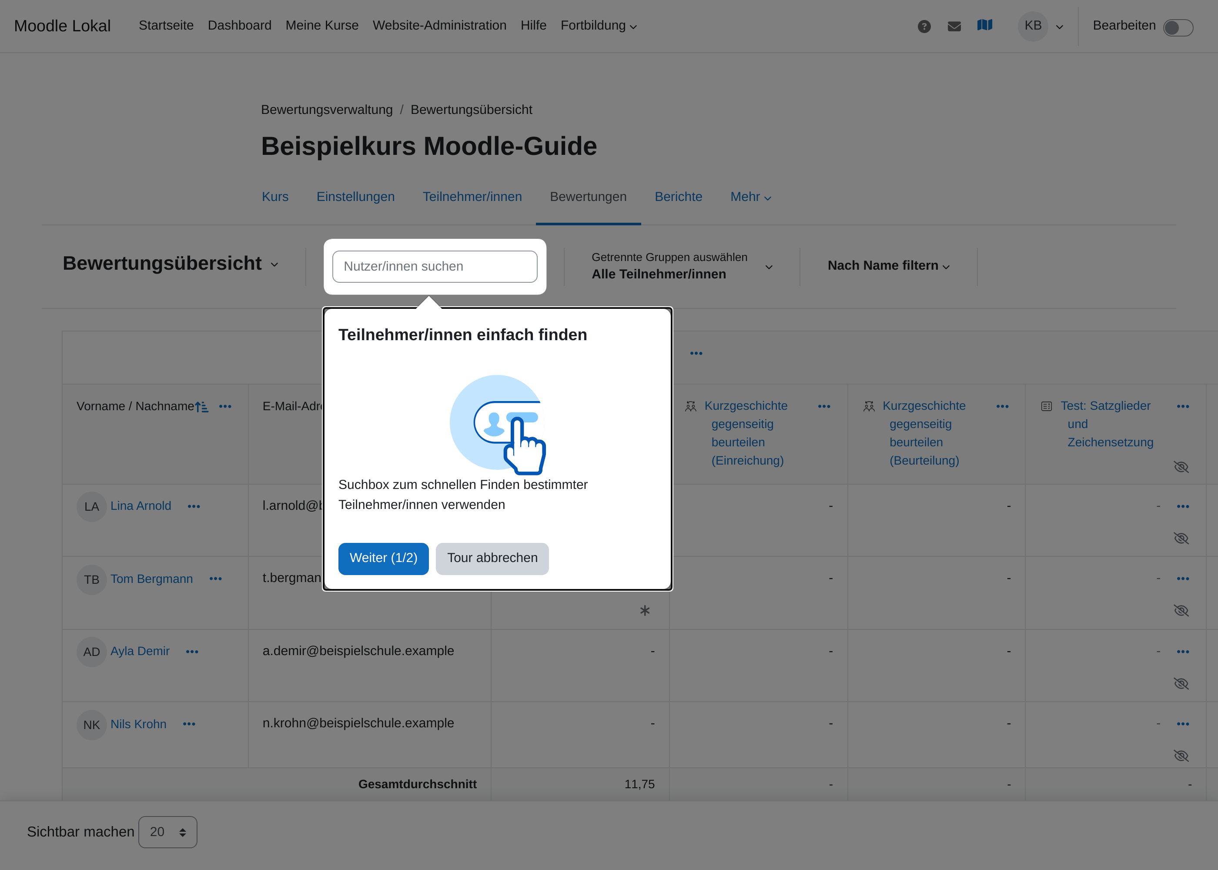Switch to Einstellungen tab
Screen dimensions: 1218x870
click(x=355, y=197)
